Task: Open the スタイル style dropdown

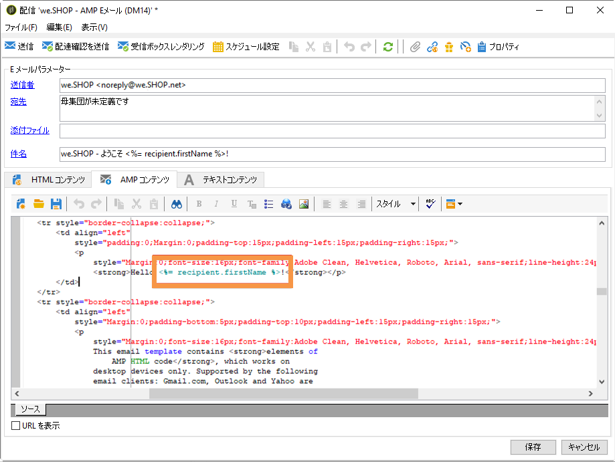Action: coord(396,204)
